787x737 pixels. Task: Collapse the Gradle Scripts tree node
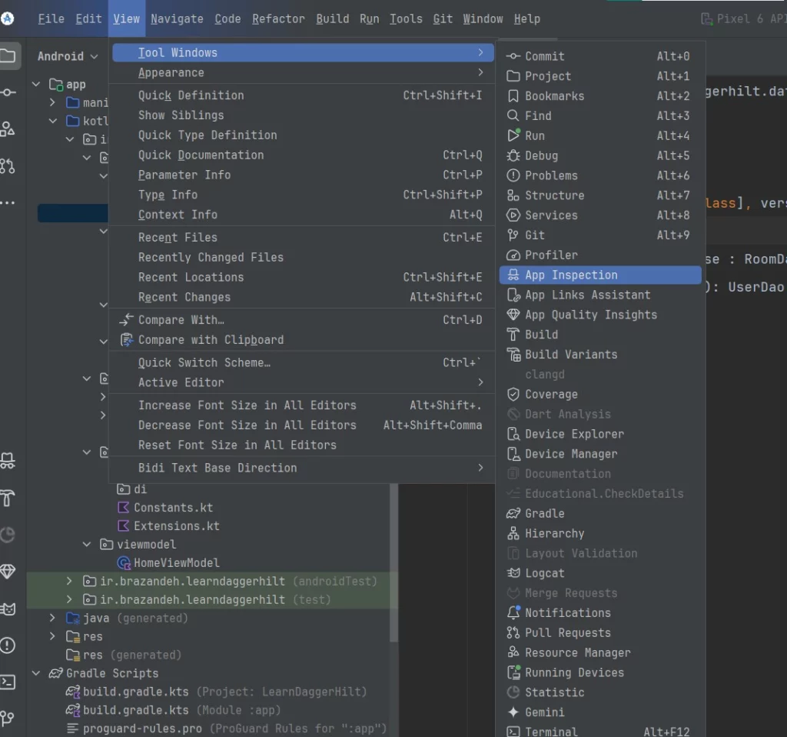35,673
